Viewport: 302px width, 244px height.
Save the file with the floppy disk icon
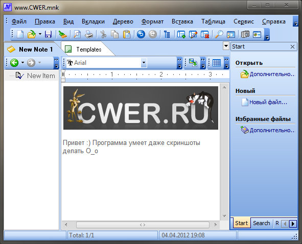click(x=48, y=35)
